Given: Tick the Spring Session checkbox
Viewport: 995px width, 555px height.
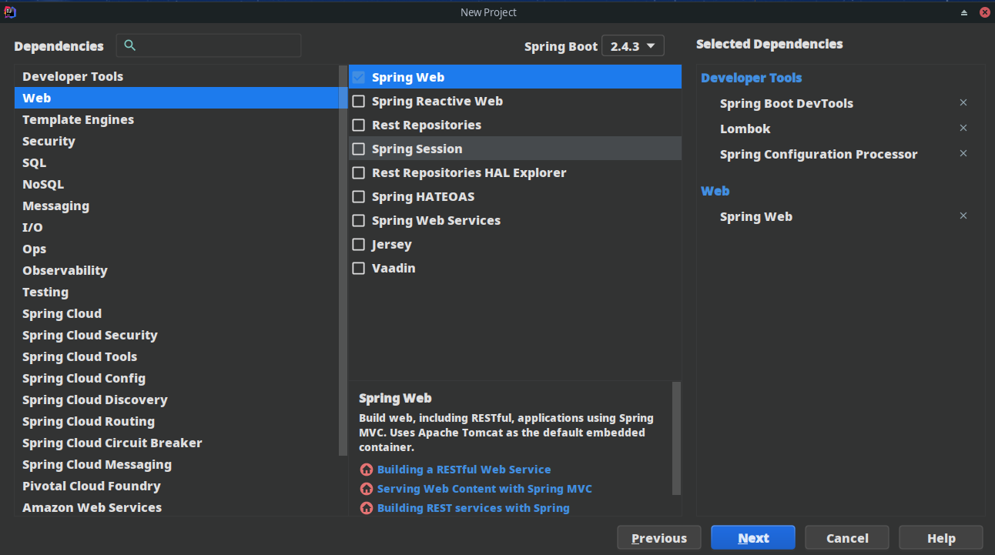Looking at the screenshot, I should tap(358, 149).
